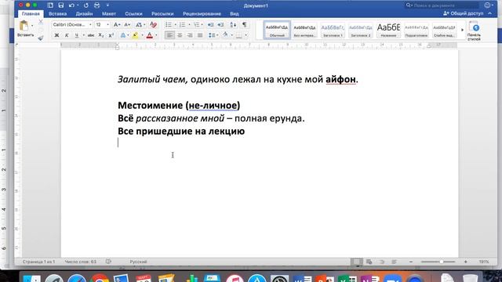Image resolution: width=502 pixels, height=282 pixels.
Task: Apply Без интервала style
Action: (x=305, y=30)
